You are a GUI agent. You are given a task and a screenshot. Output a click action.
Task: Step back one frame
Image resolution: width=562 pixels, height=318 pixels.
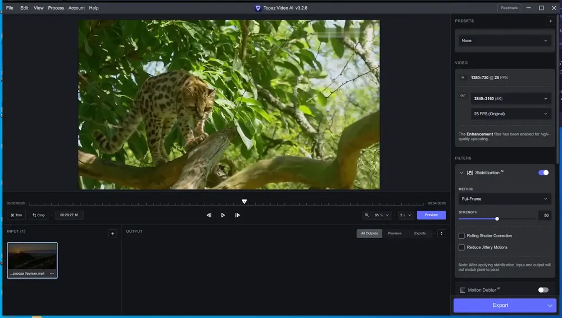209,215
